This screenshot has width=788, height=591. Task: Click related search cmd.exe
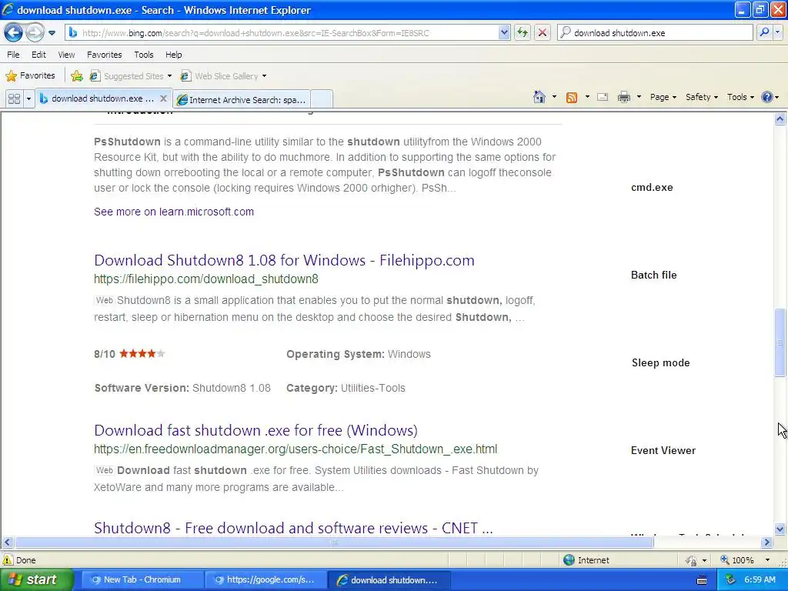tap(652, 188)
